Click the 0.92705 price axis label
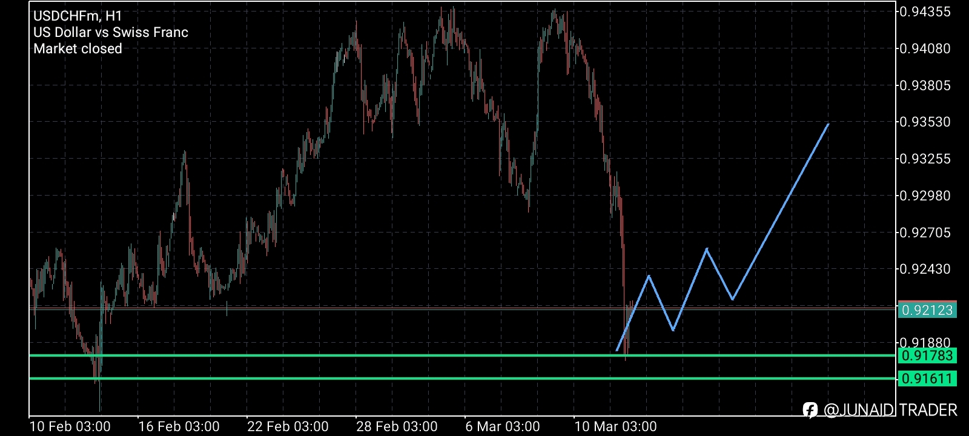This screenshot has height=436, width=969. (x=925, y=233)
